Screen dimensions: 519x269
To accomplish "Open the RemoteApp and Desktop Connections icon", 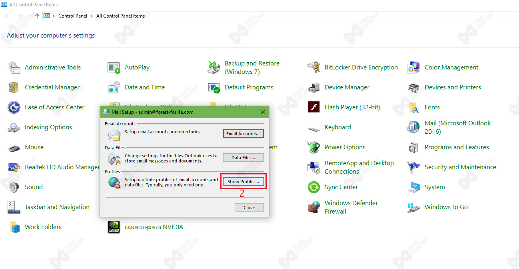I will [314, 167].
